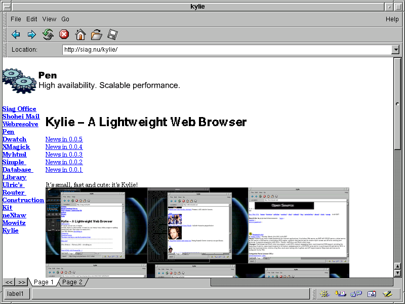Viewport: 405px width, 304px height.
Task: Follow the Siag Office link
Action: [19, 109]
